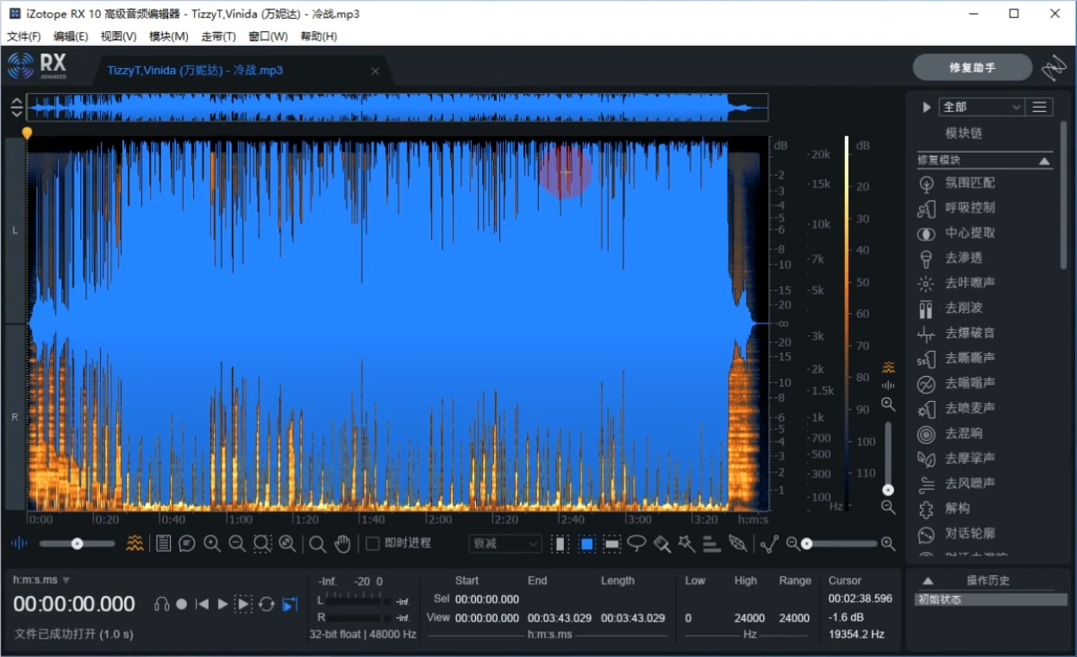Click the zoom out full icon
The image size is (1077, 657).
[x=287, y=543]
